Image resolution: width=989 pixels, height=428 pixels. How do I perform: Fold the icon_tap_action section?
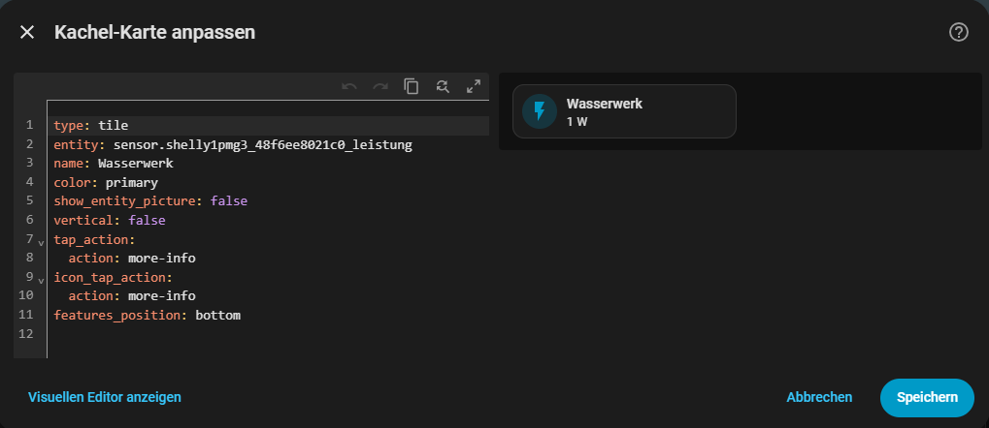[x=41, y=279]
